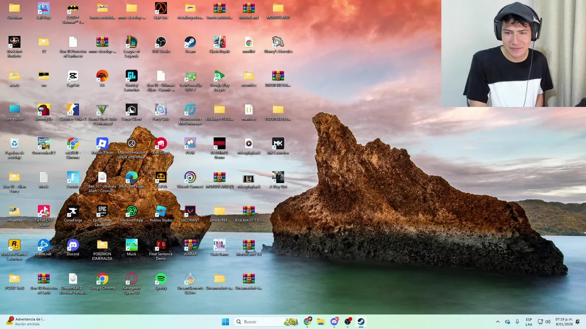Select the Riot Client desktop icon
Viewport: 586px width, 329px height.
click(161, 147)
